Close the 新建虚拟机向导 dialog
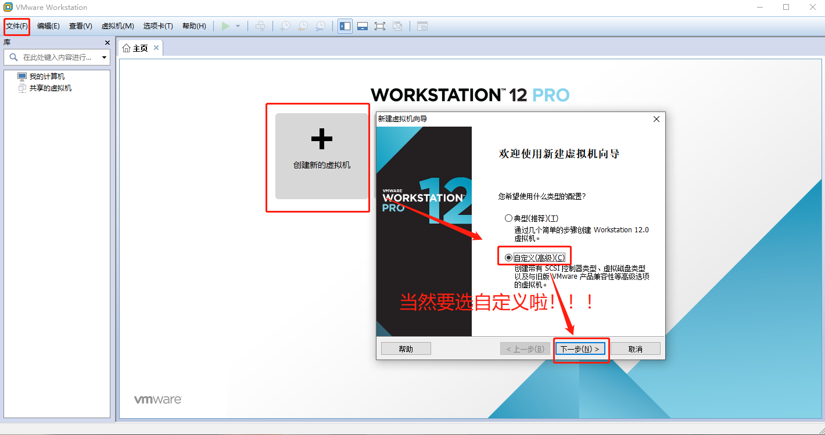 657,119
